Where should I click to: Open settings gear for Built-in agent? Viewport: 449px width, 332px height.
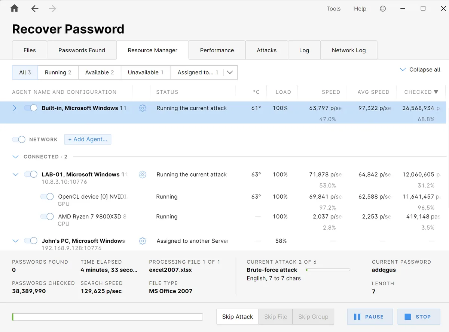coord(143,108)
